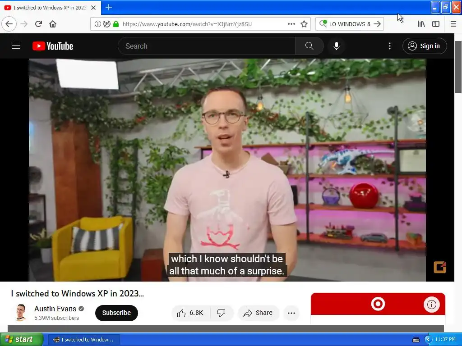Close the 'I switched to Windows XP' tab
Viewport: 462px width, 346px height.
pos(93,8)
